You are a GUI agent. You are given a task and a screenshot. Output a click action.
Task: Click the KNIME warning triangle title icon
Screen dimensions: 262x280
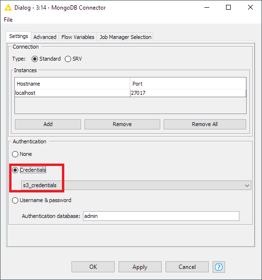coord(8,8)
